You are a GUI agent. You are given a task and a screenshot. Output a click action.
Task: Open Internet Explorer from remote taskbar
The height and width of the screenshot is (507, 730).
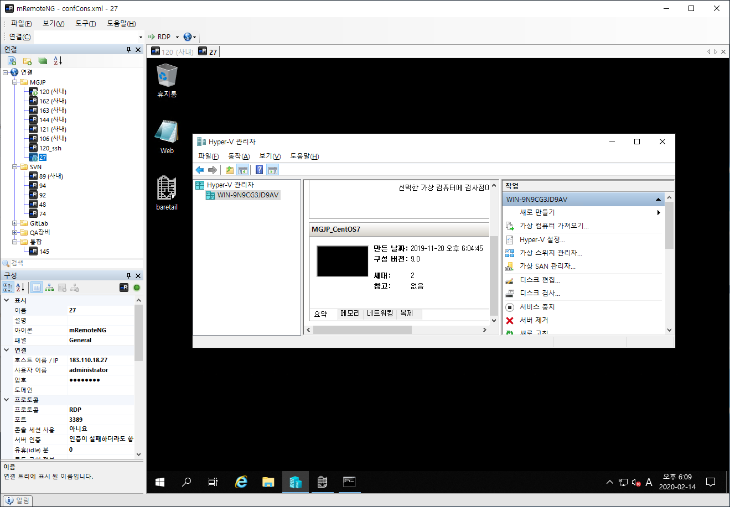241,482
